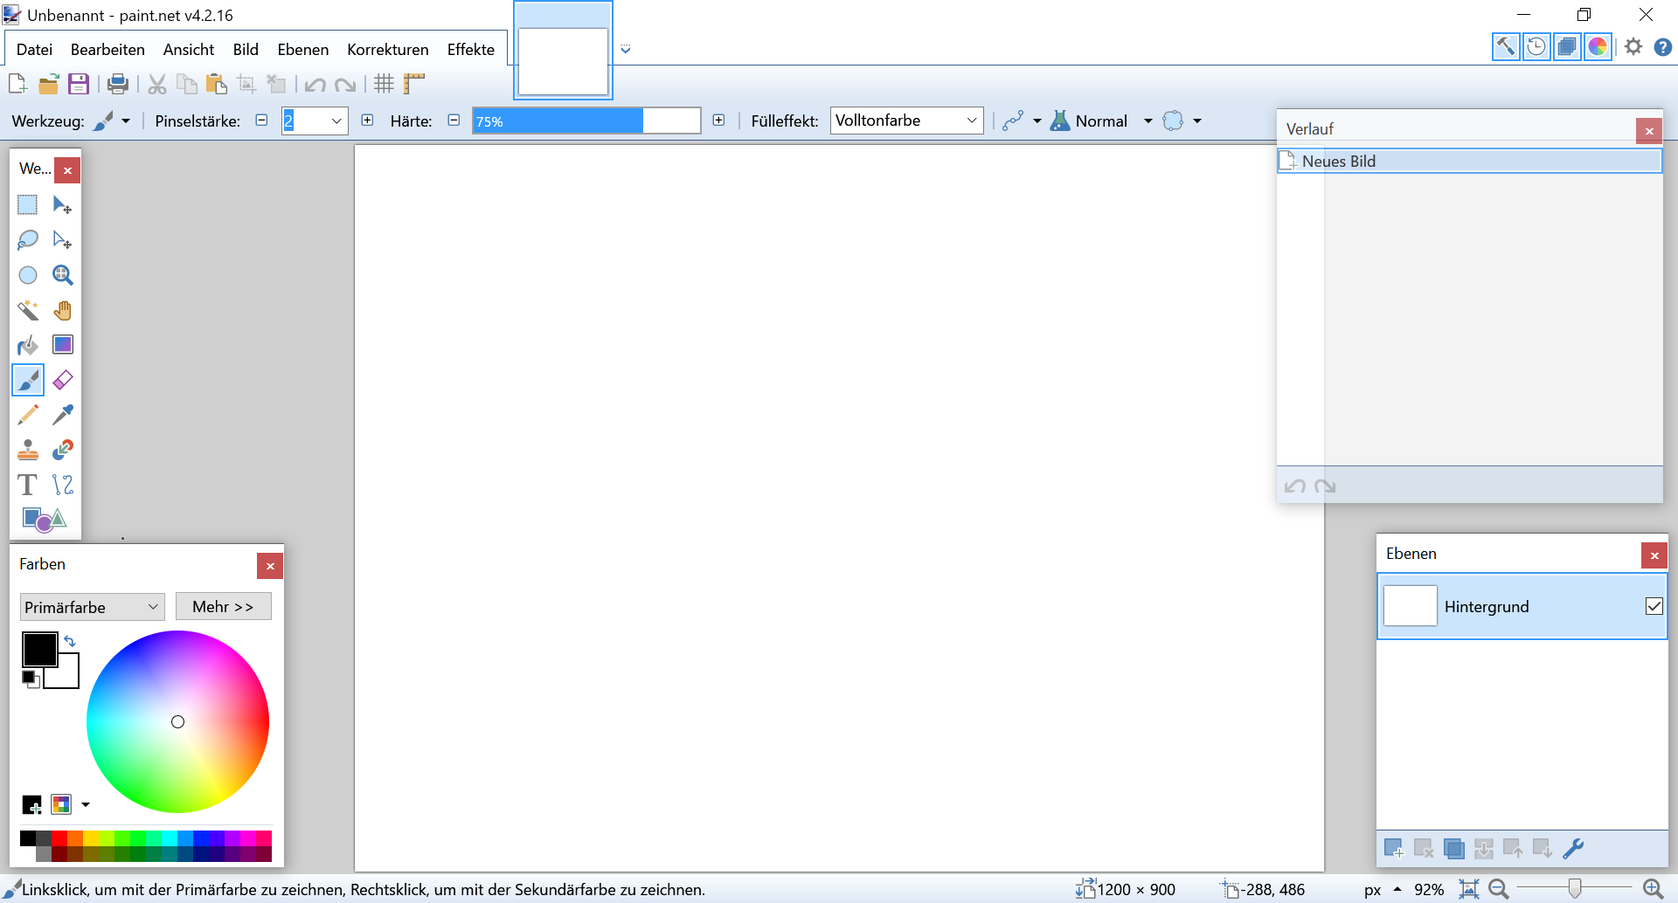Select the Color Picker tool
1678x903 pixels.
tap(63, 415)
